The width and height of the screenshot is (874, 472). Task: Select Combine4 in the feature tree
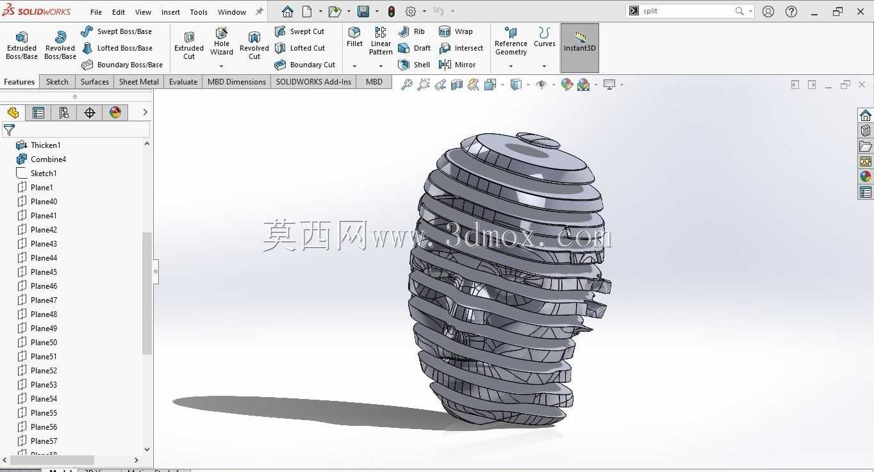(41, 159)
